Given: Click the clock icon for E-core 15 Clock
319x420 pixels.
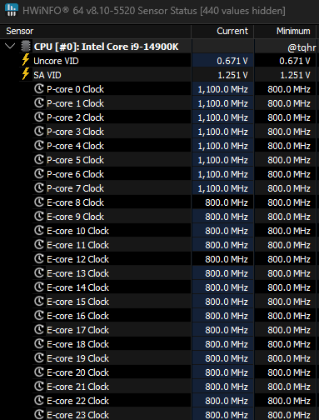Looking at the screenshot, I should point(39,302).
